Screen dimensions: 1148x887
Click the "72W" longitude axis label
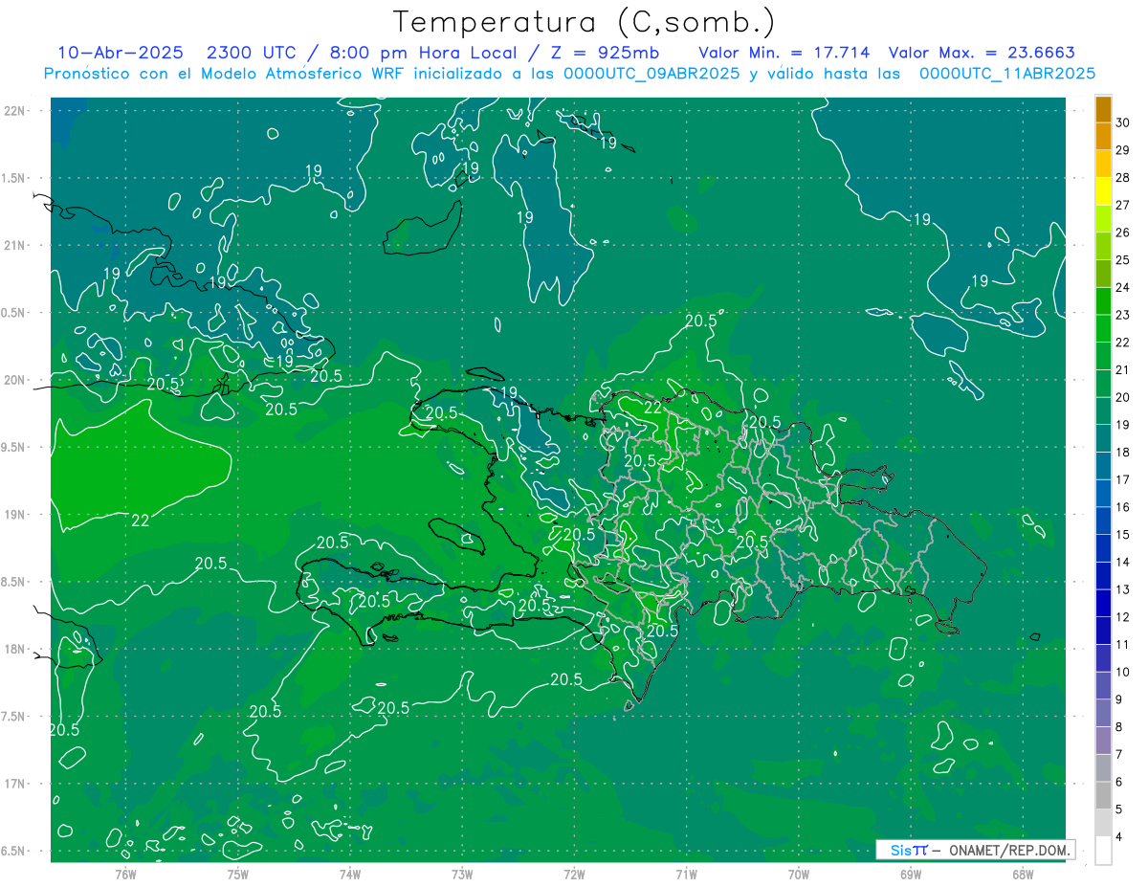[574, 874]
